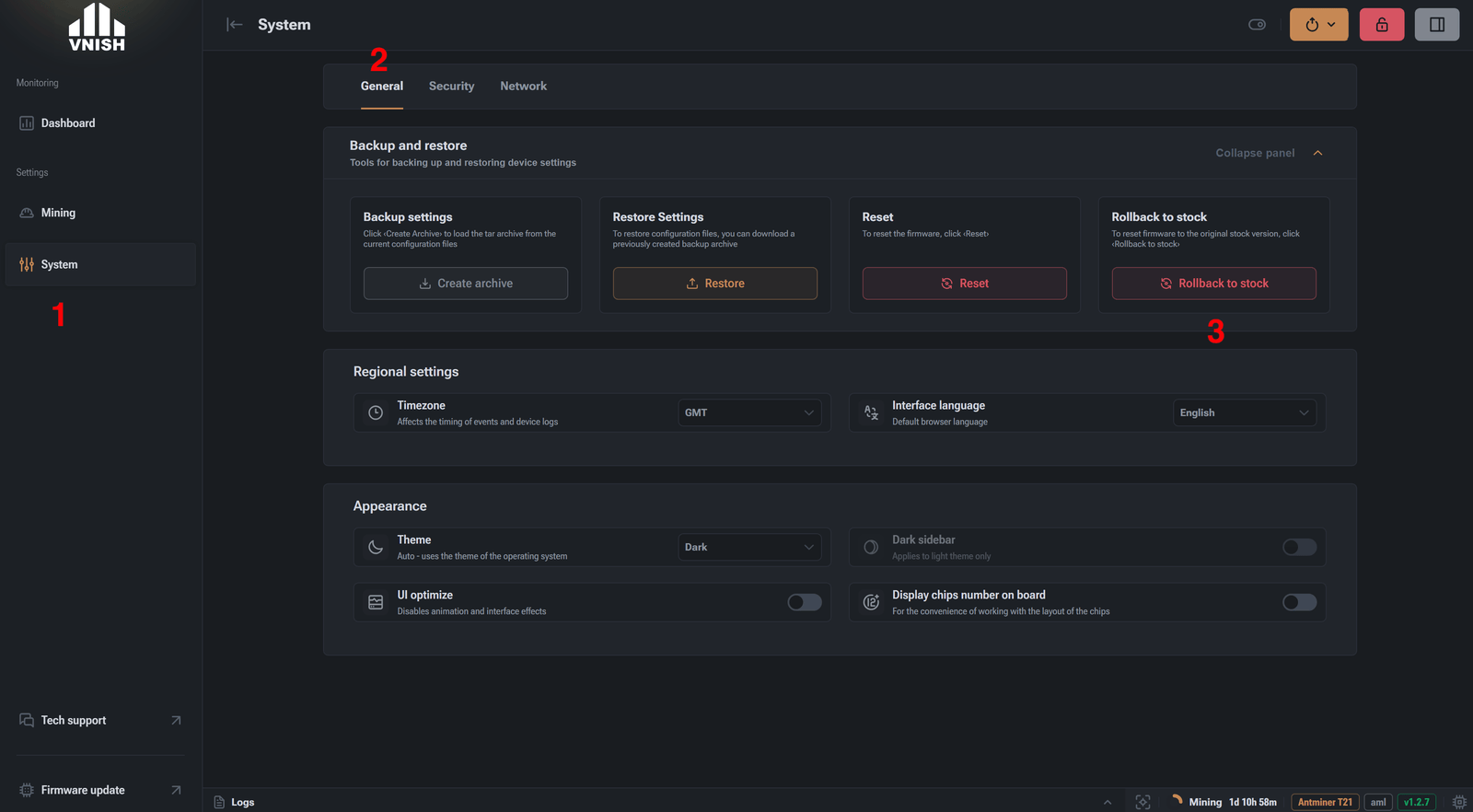The height and width of the screenshot is (812, 1473).
Task: Open the Firmware update external link arrow
Action: pos(176,790)
